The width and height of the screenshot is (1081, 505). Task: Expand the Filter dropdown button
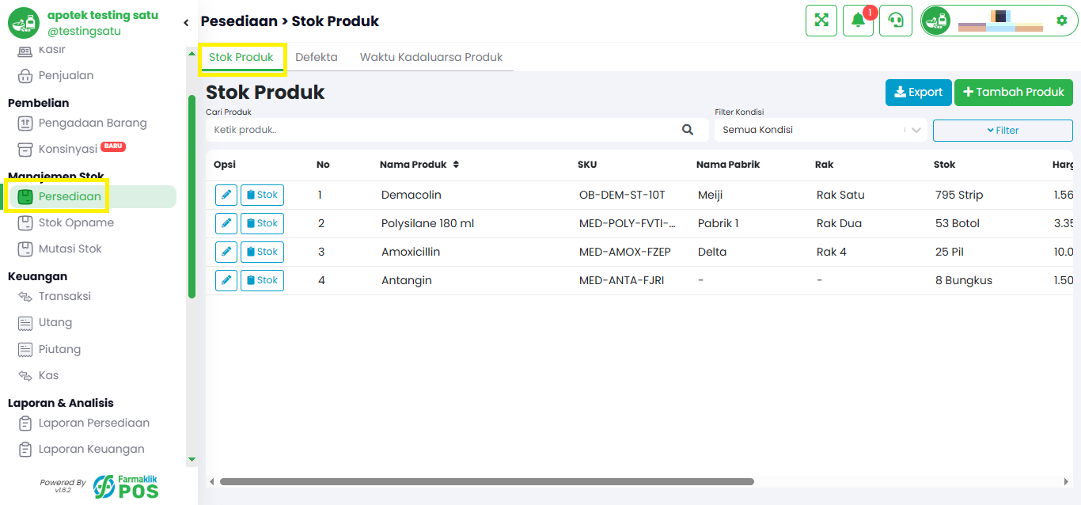point(1003,130)
